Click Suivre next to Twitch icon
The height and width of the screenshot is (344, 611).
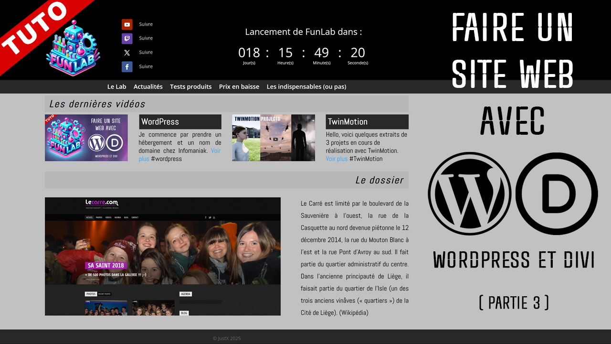click(x=146, y=38)
